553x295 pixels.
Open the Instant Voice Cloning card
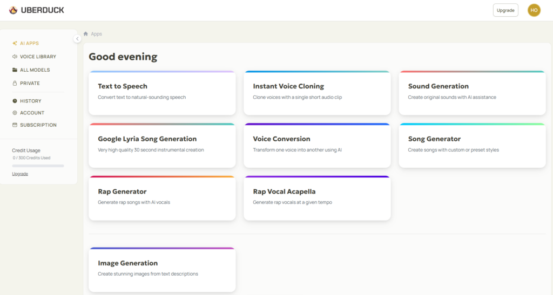[x=317, y=93]
